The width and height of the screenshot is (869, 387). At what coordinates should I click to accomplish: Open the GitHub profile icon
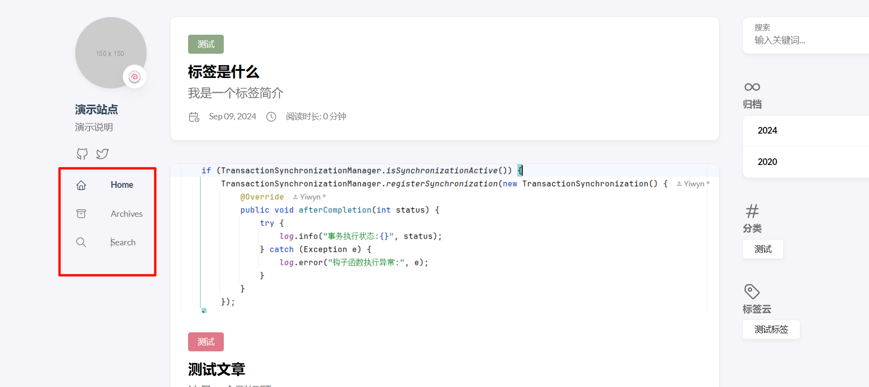[82, 154]
